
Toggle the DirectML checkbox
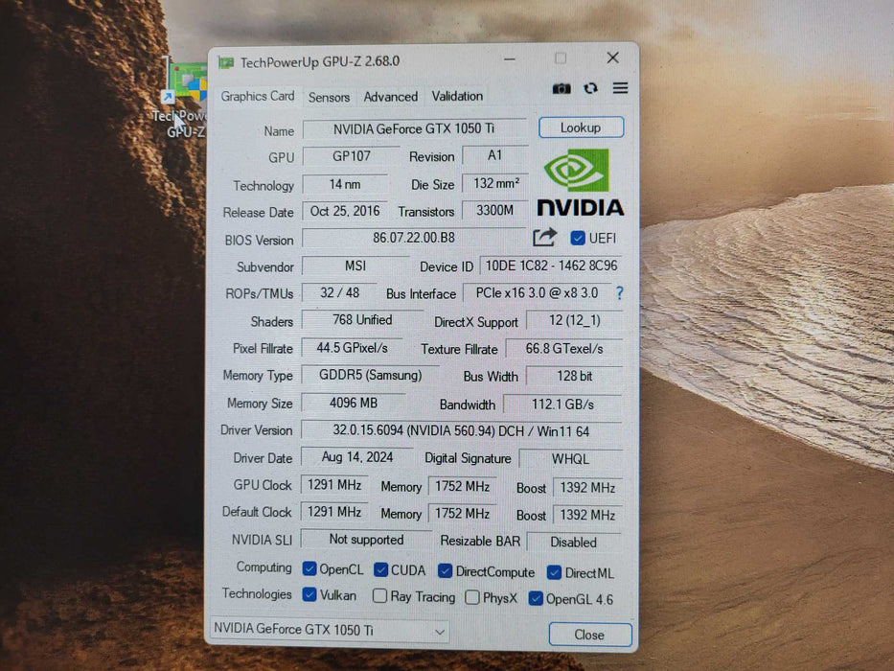(x=554, y=572)
